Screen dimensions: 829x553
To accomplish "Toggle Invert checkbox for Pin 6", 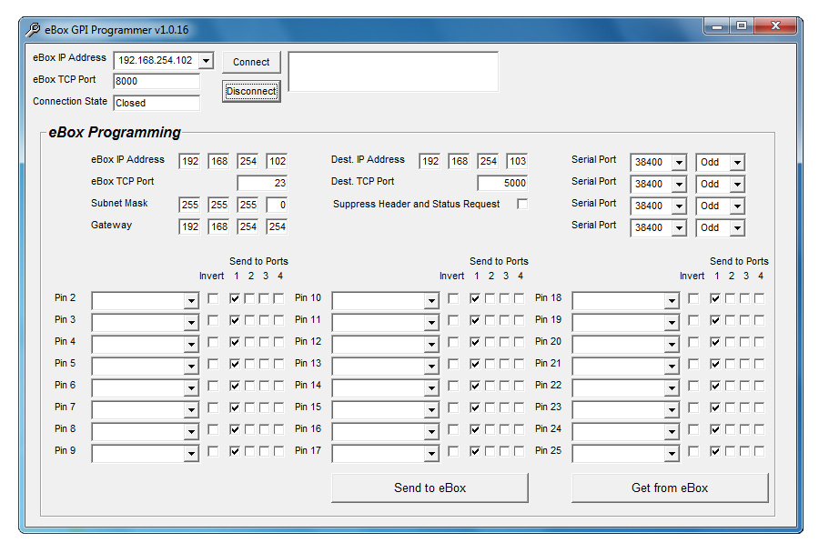I will coord(213,386).
